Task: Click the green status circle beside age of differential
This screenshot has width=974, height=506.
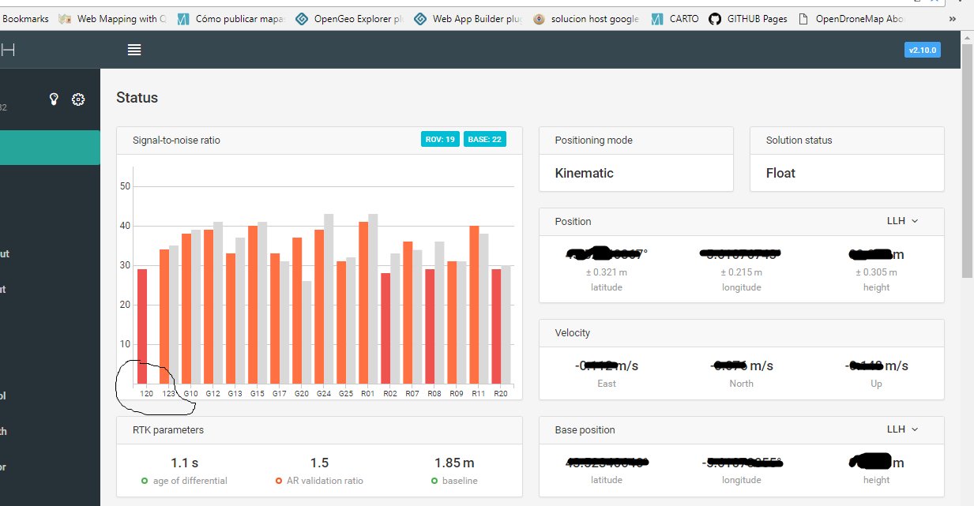Action: click(145, 481)
